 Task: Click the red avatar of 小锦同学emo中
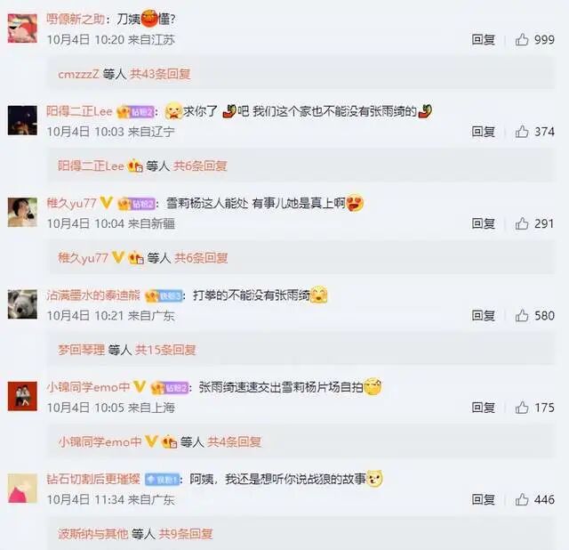(x=22, y=396)
